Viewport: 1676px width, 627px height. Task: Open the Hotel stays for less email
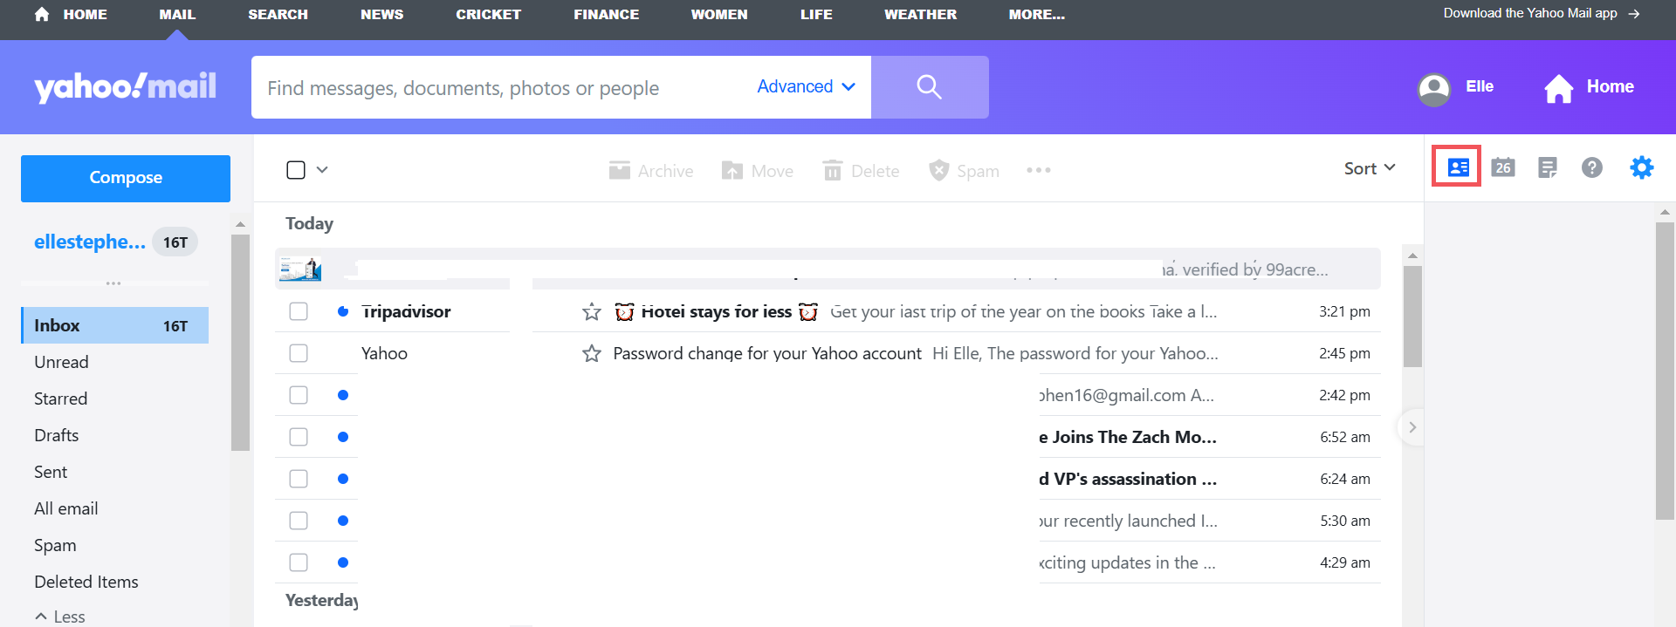click(x=716, y=311)
